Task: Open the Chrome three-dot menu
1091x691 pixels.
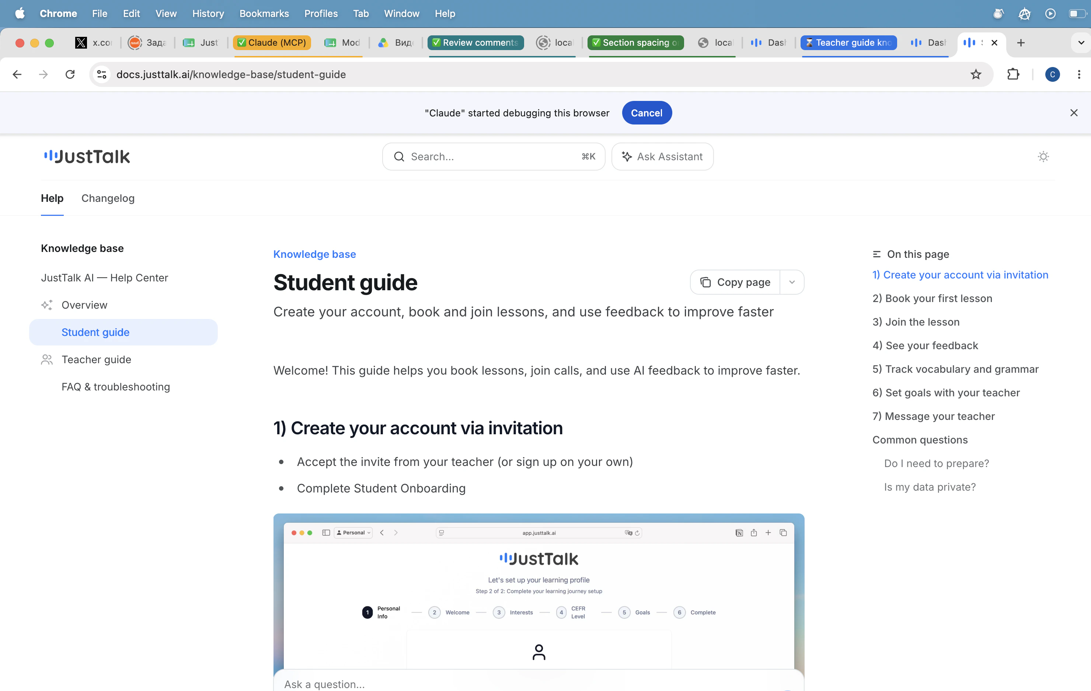Action: pos(1079,74)
